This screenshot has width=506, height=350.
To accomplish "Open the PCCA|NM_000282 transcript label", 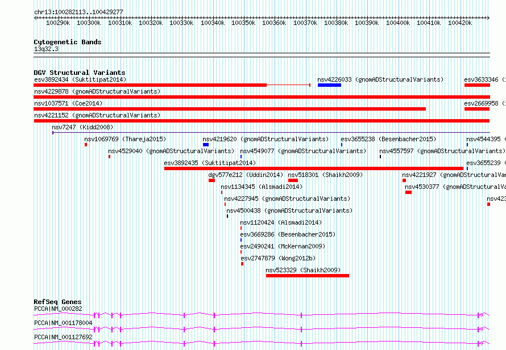I will 59,309.
